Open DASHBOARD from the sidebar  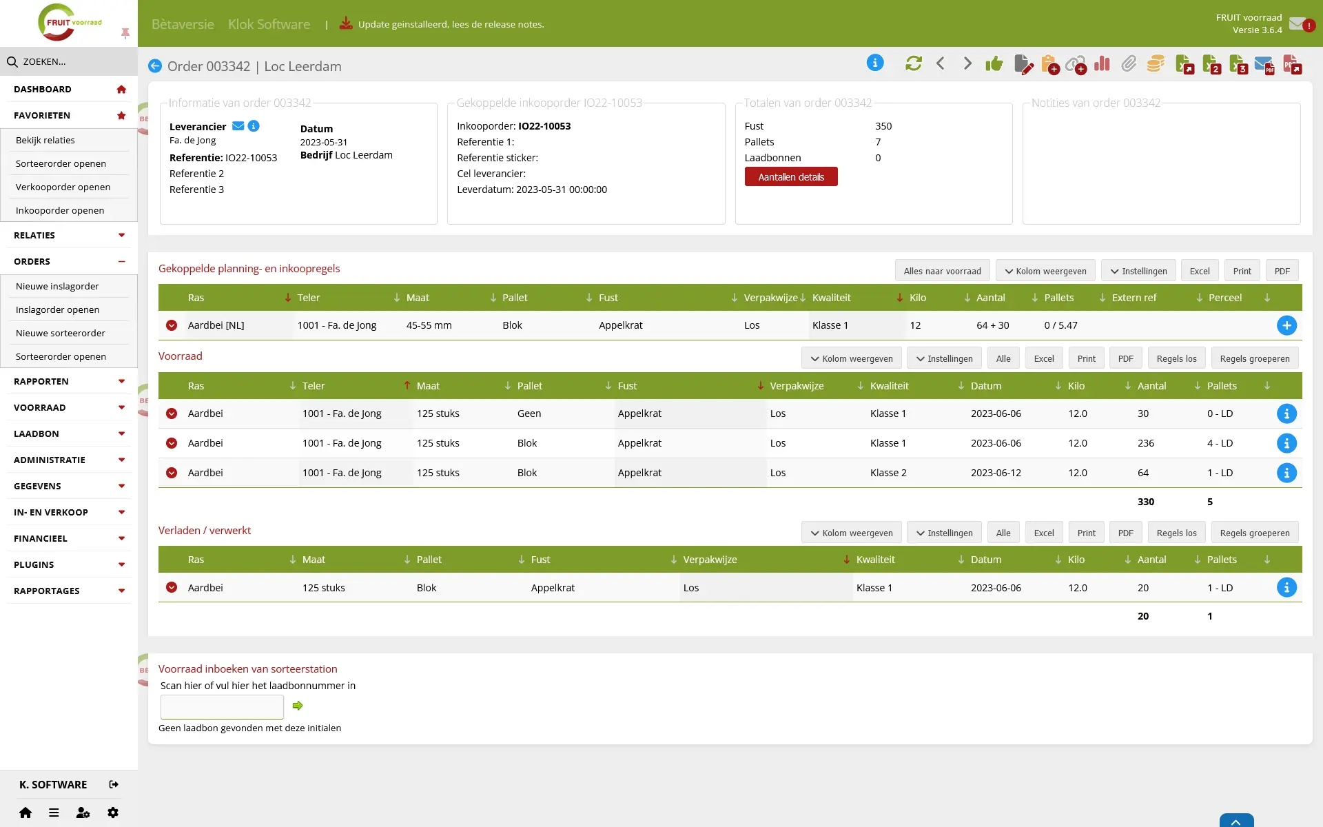point(69,89)
